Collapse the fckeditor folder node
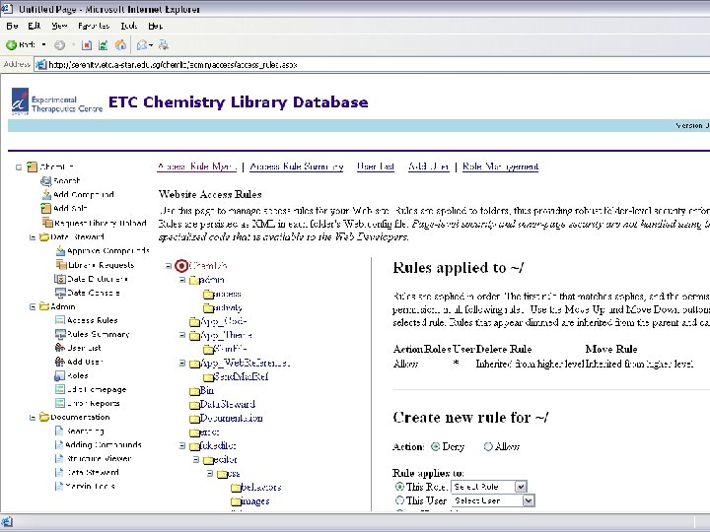This screenshot has height=532, width=710. tap(182, 446)
